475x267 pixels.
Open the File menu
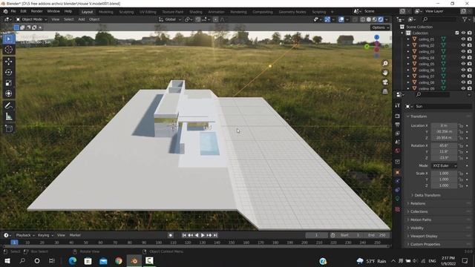(13, 11)
